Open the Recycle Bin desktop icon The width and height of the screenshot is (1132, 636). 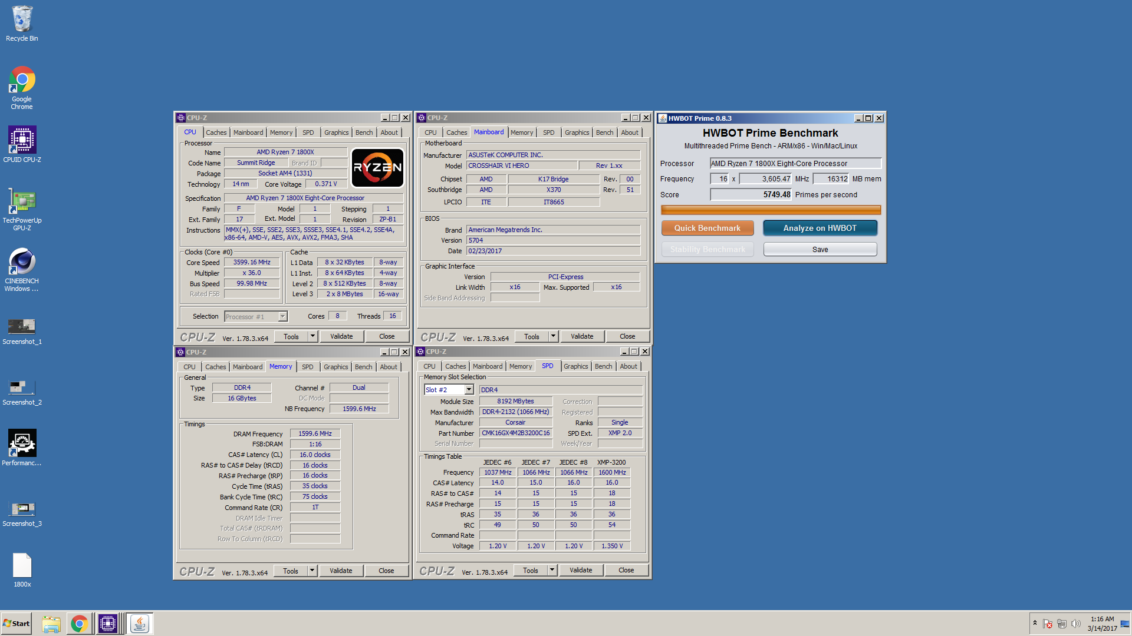click(x=22, y=24)
